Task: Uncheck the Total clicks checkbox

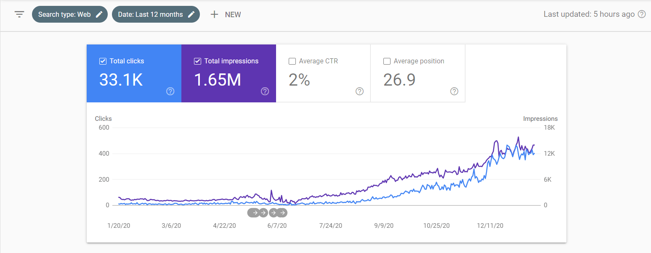Action: [103, 61]
